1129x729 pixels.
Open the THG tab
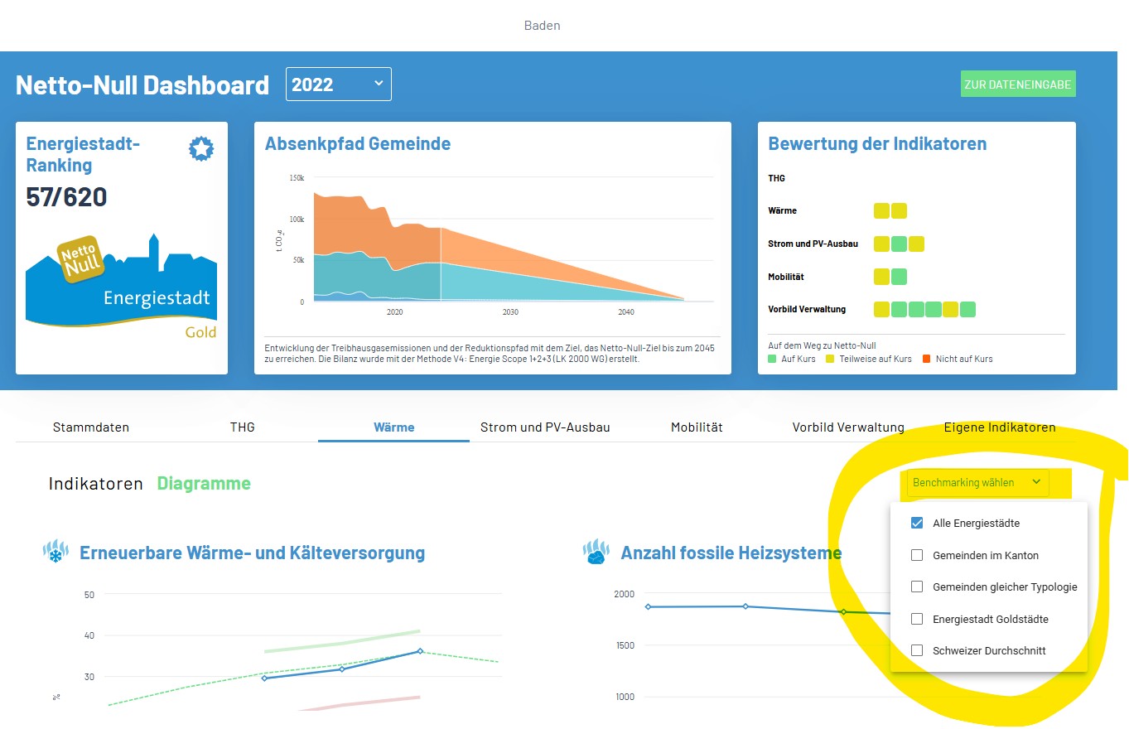243,427
